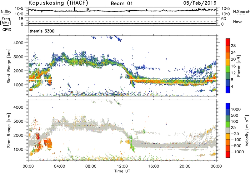Click the 4 label on power colorbar
Image resolution: width=250 pixels, height=173 pixels.
(232, 86)
